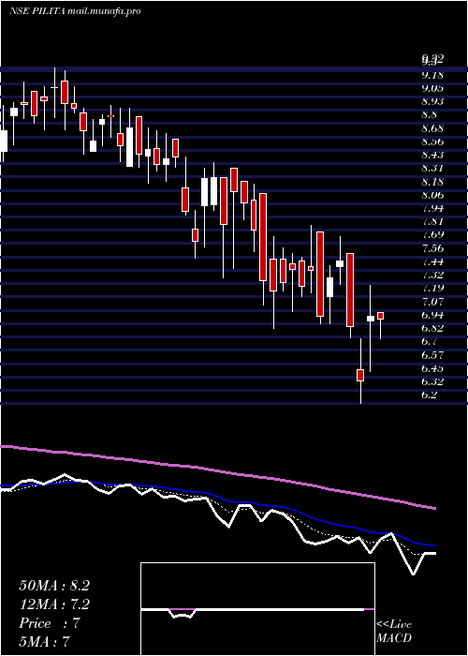
Task: Click the <<Live MACD label
Action: 394,632
